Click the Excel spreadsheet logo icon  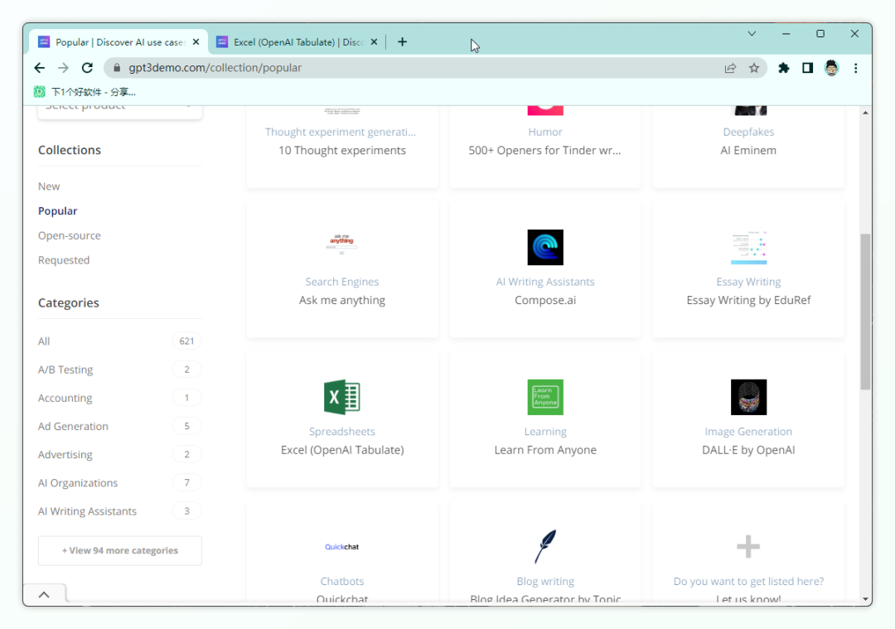(341, 397)
